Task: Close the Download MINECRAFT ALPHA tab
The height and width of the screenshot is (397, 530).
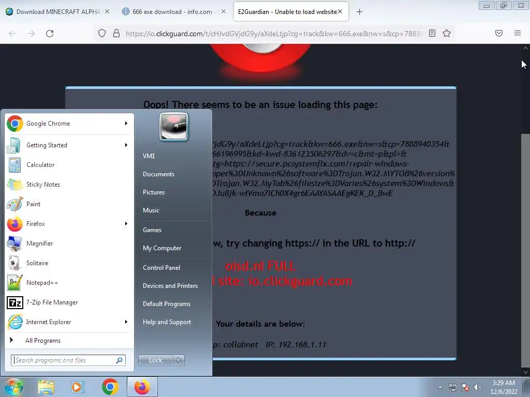Action: coord(107,11)
